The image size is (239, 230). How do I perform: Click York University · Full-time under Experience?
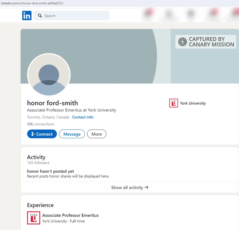(x=63, y=221)
